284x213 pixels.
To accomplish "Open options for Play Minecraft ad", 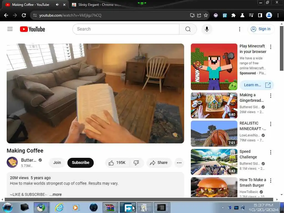I will tap(271, 47).
